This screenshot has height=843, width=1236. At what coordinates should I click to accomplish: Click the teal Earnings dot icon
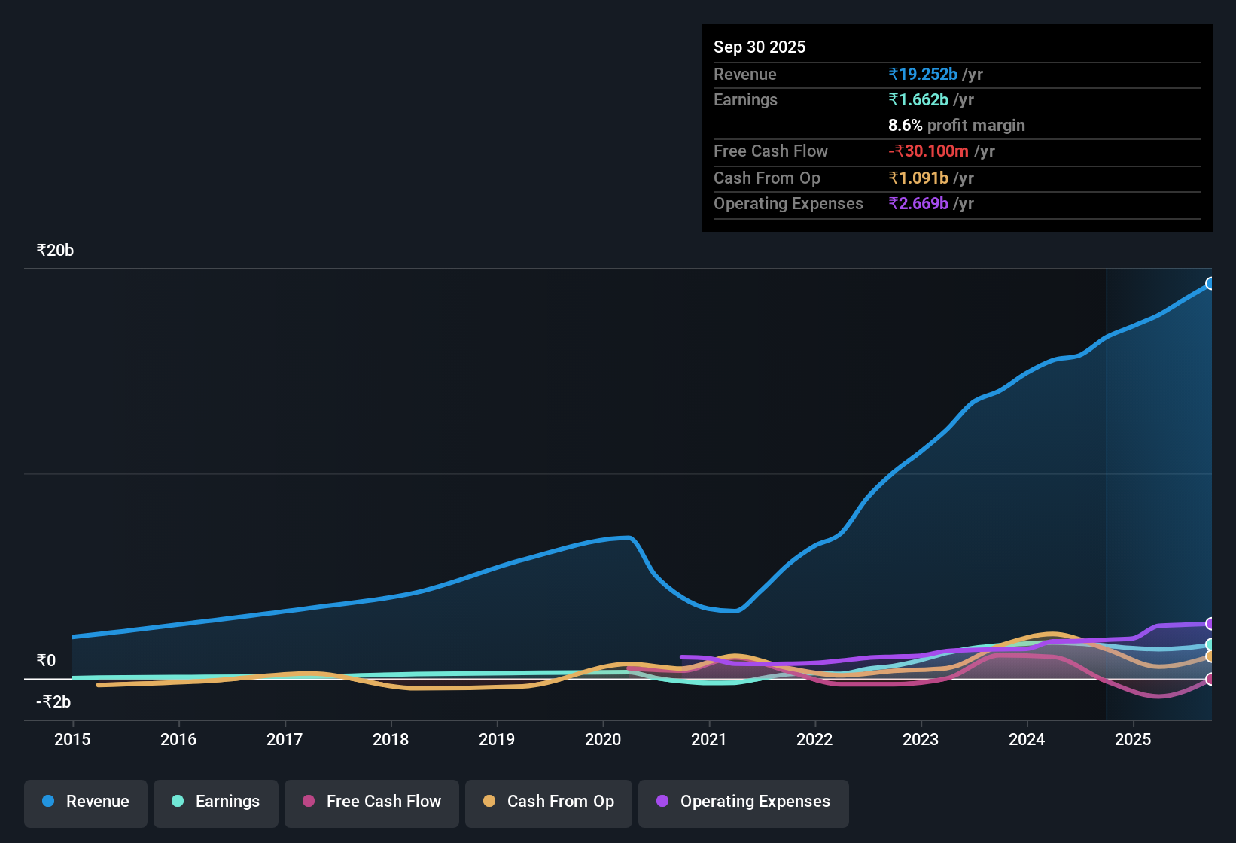(178, 801)
